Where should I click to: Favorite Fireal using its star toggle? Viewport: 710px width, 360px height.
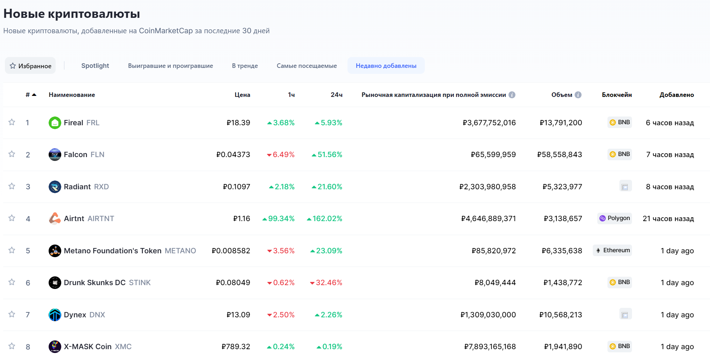click(12, 122)
